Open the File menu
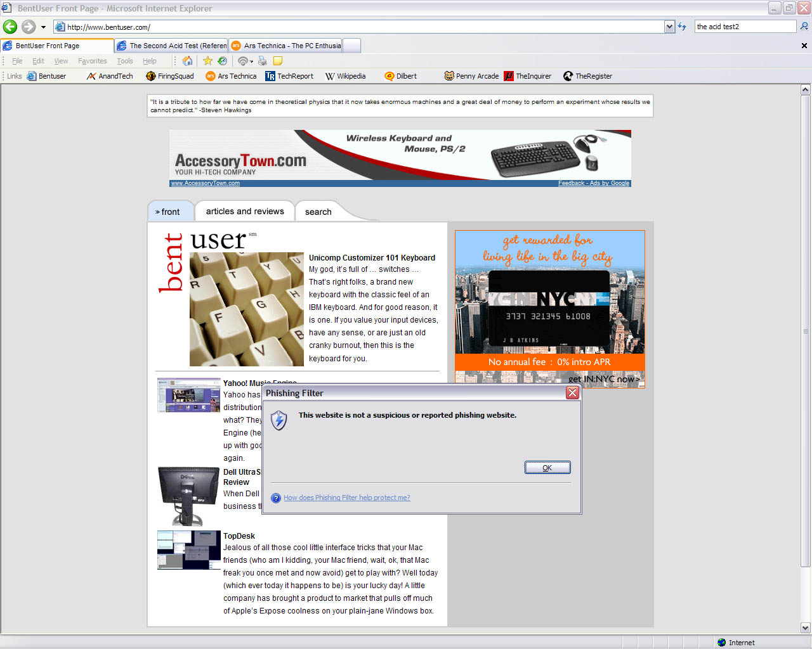This screenshot has height=649, width=812. pos(17,61)
